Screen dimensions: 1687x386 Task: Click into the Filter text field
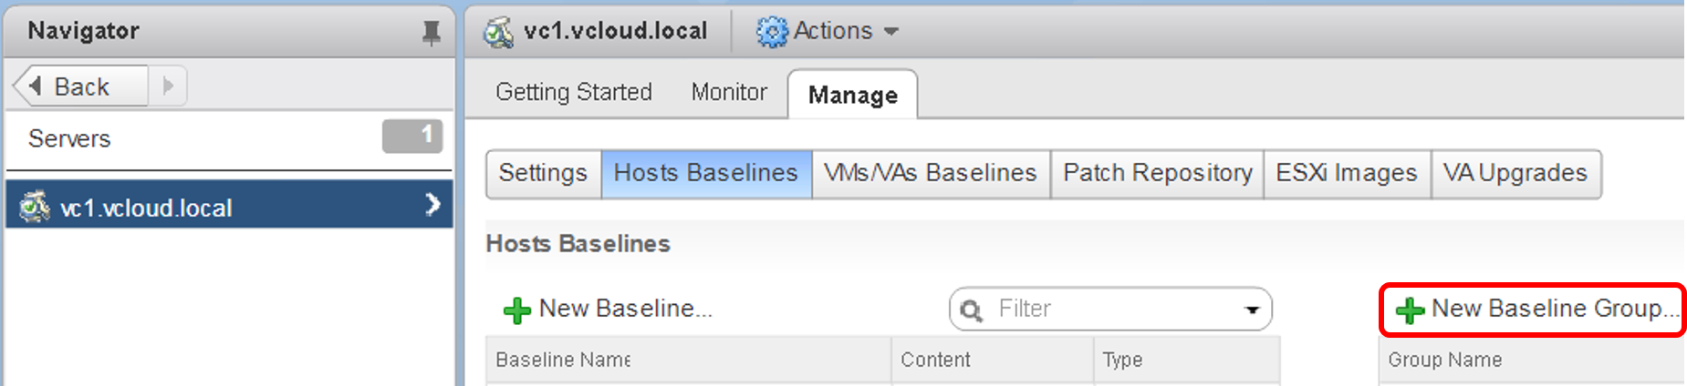pyautogui.click(x=1109, y=310)
